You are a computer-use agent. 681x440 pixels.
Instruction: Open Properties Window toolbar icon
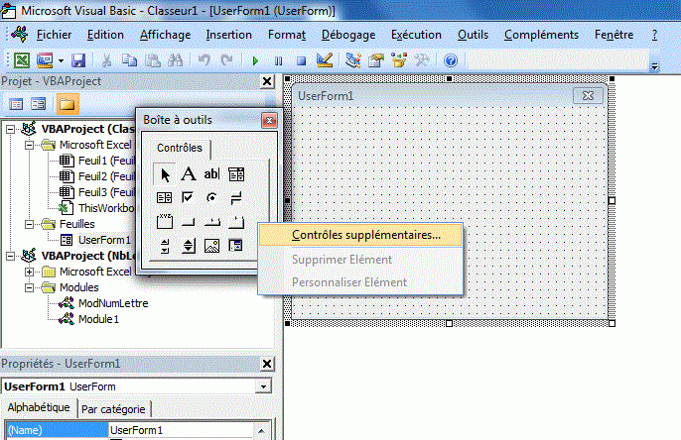point(376,60)
